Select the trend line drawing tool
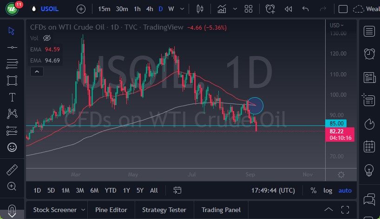 point(12,48)
